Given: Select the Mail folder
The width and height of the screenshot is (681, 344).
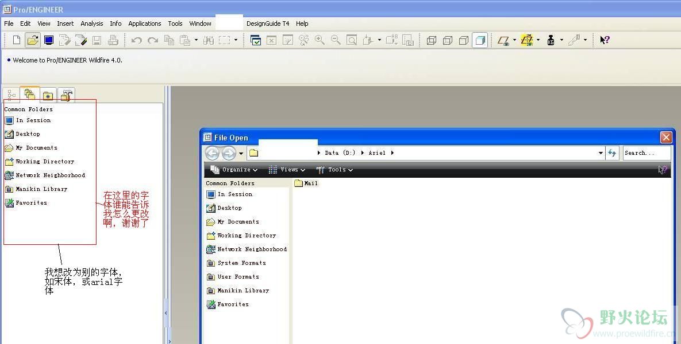Looking at the screenshot, I should pos(306,183).
